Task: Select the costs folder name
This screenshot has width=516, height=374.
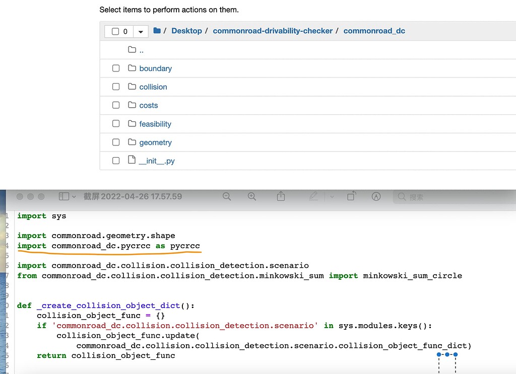Action: pyautogui.click(x=150, y=105)
